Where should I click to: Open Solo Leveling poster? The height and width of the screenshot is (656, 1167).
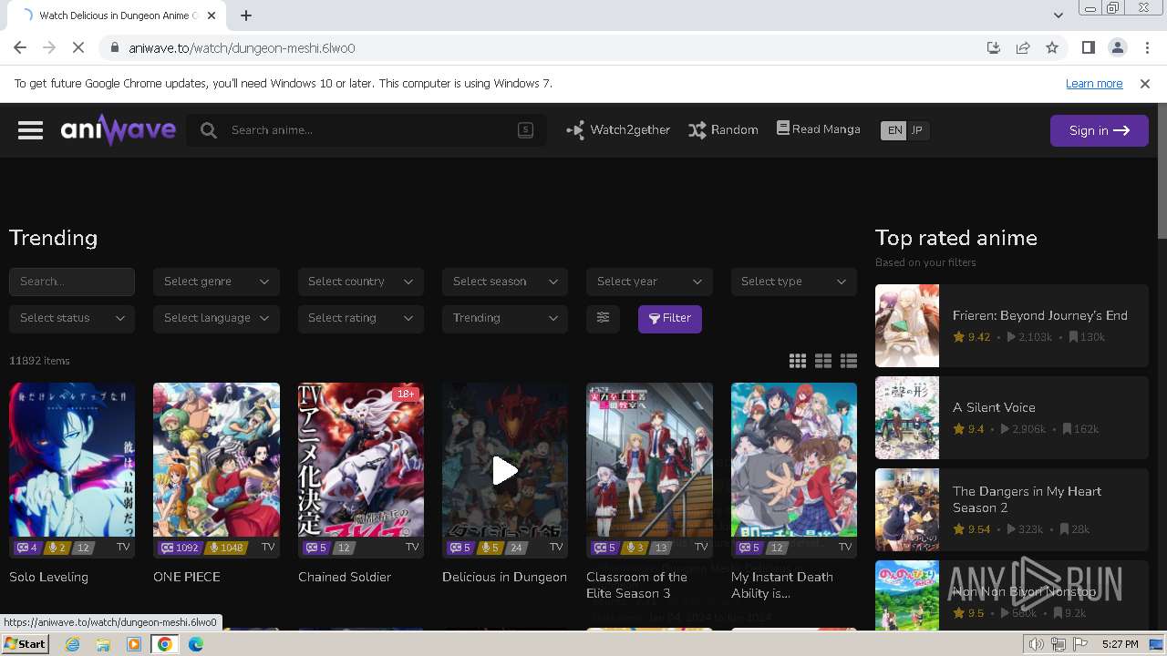tap(72, 470)
